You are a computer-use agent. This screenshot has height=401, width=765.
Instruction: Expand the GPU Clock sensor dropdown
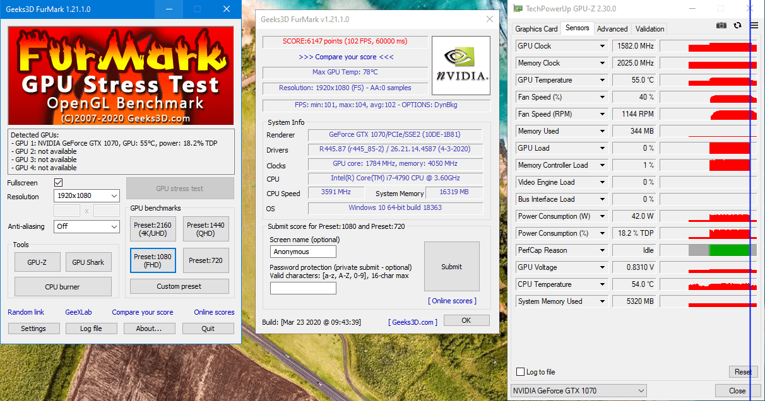(602, 46)
